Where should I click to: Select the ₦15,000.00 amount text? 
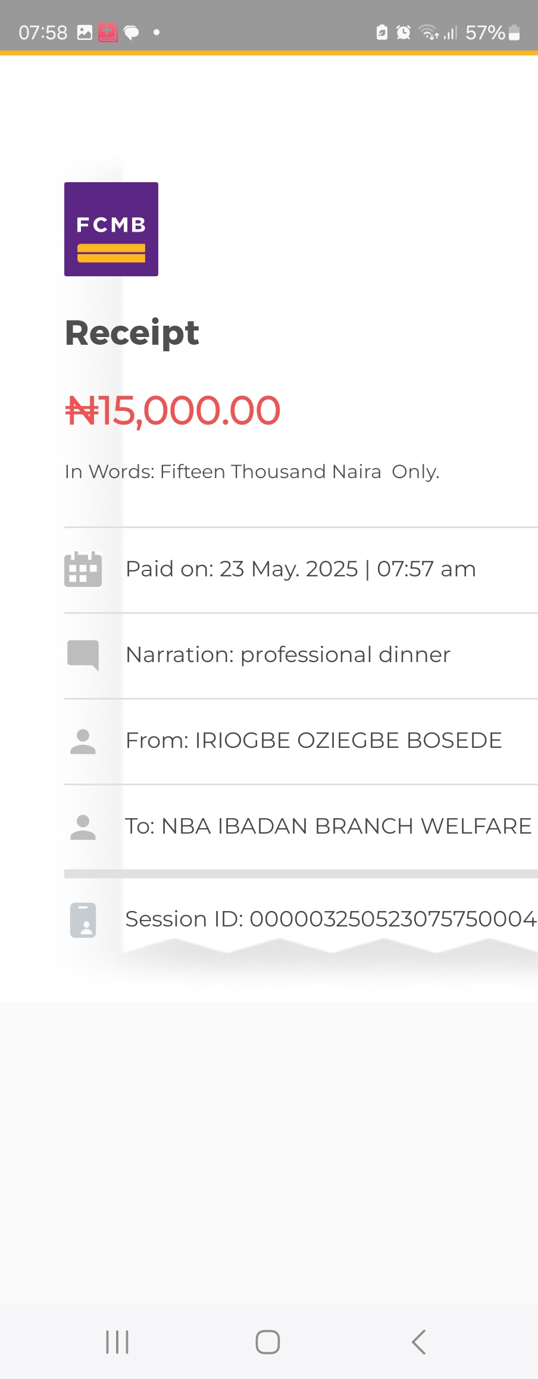coord(173,410)
